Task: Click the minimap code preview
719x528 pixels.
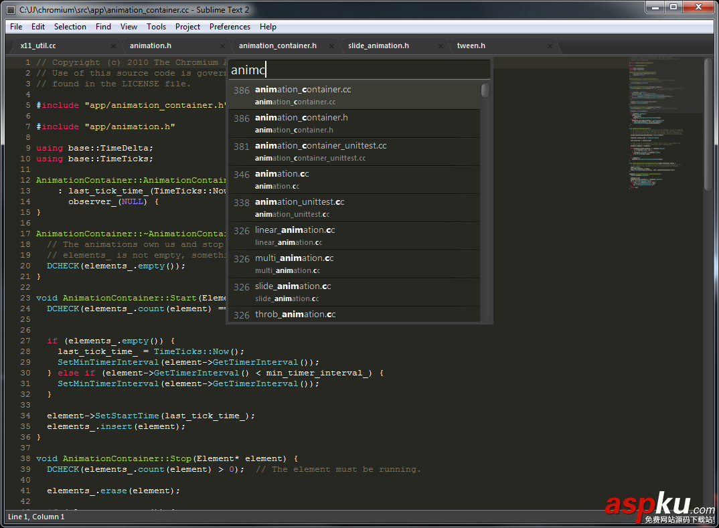Action: [x=663, y=120]
